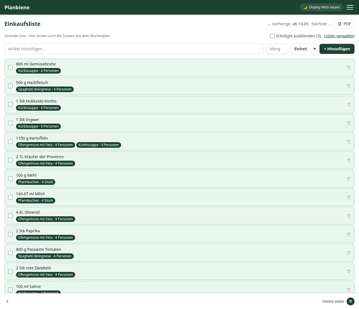Mark 500 g Hackfleisch as done
The height and width of the screenshot is (309, 359).
[10, 86]
